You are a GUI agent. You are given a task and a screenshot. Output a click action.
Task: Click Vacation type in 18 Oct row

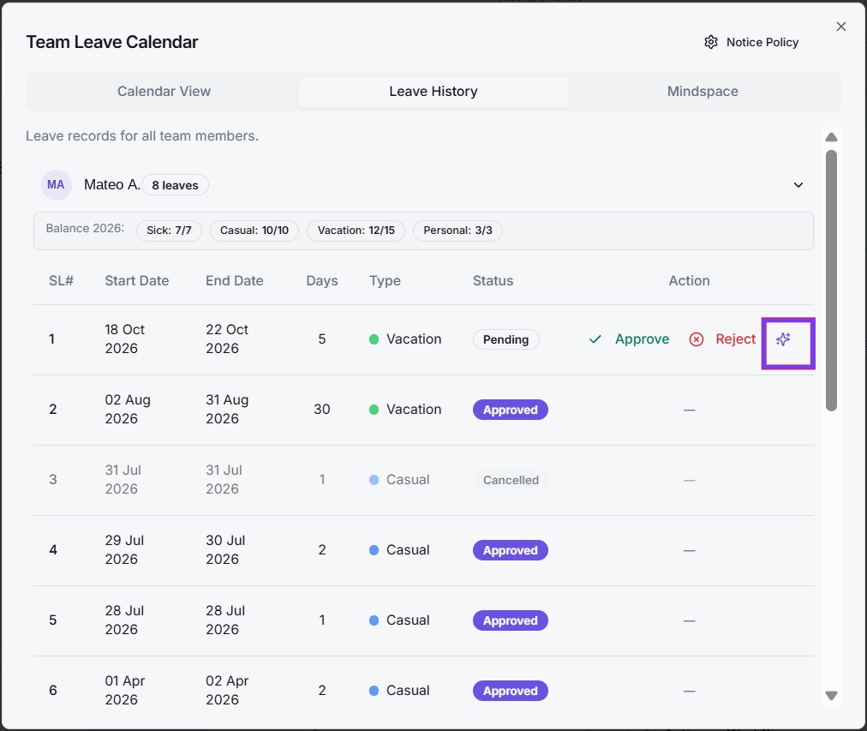point(405,339)
